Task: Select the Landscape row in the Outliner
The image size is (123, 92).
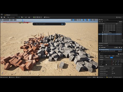Action: (110, 34)
